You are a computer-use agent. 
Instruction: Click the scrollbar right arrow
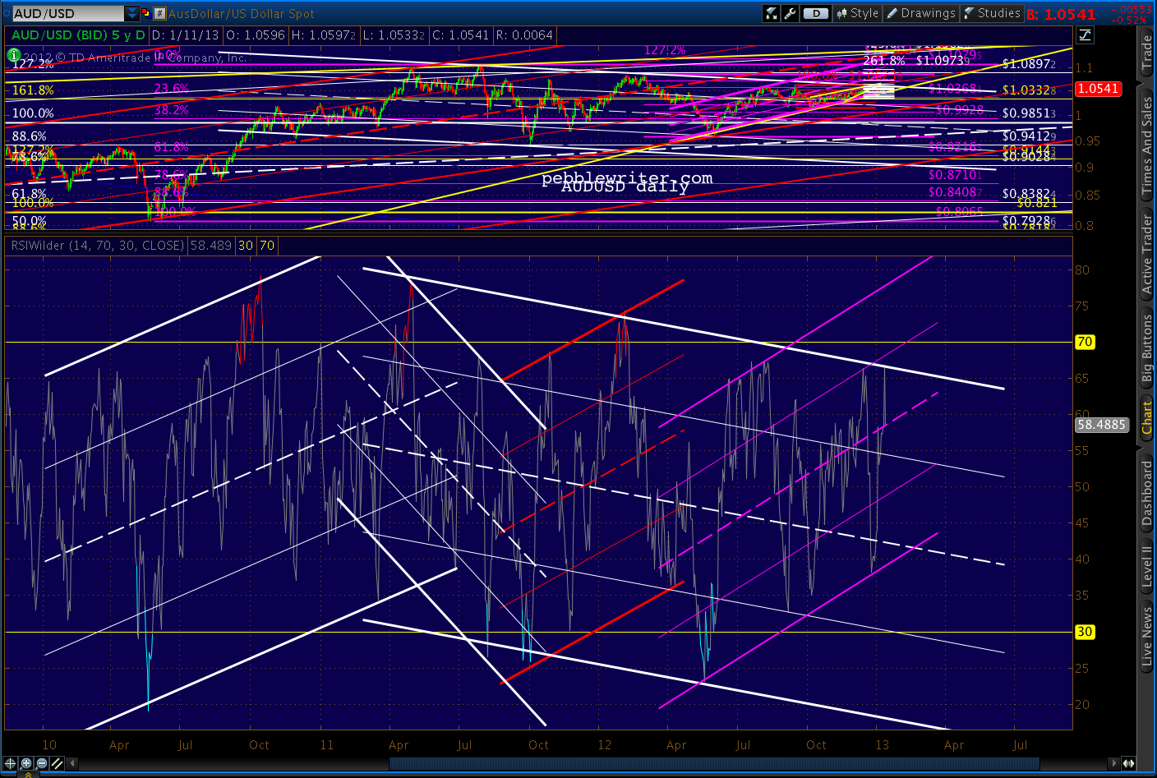(1113, 763)
